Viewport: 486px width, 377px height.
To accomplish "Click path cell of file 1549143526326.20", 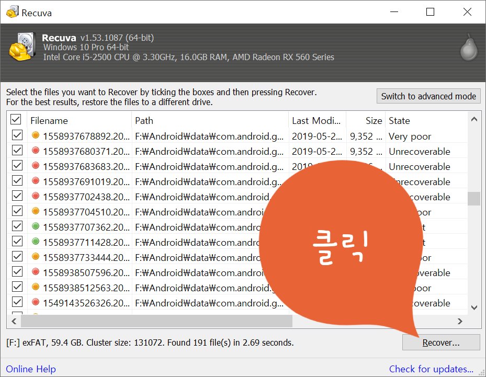I will [x=209, y=303].
